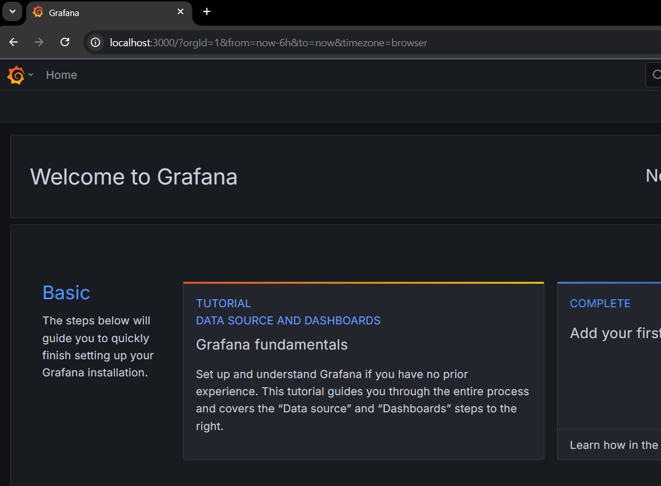
Task: Click the DATA SOURCE AND DASHBOARDS label
Action: tap(288, 321)
